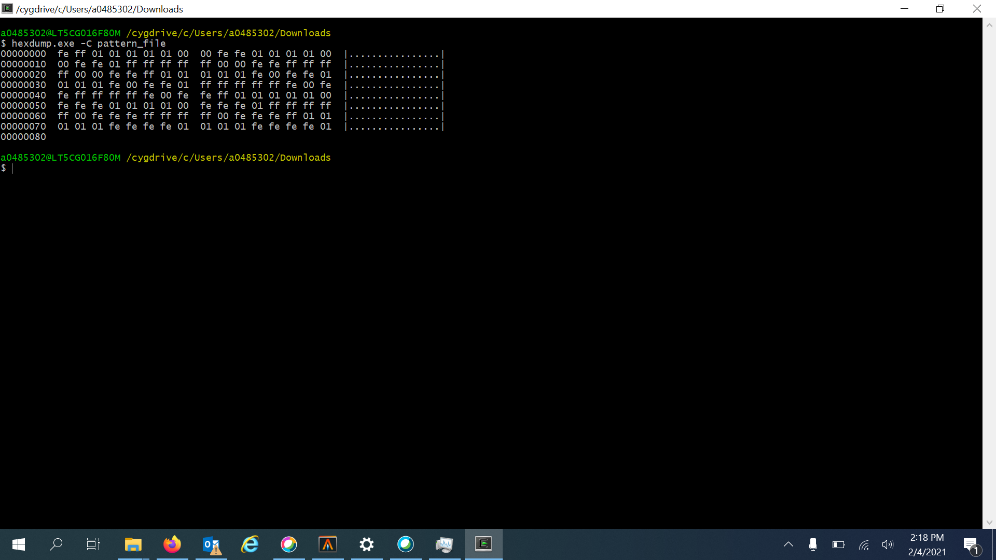The height and width of the screenshot is (560, 996).
Task: Check battery status tray icon
Action: click(838, 544)
